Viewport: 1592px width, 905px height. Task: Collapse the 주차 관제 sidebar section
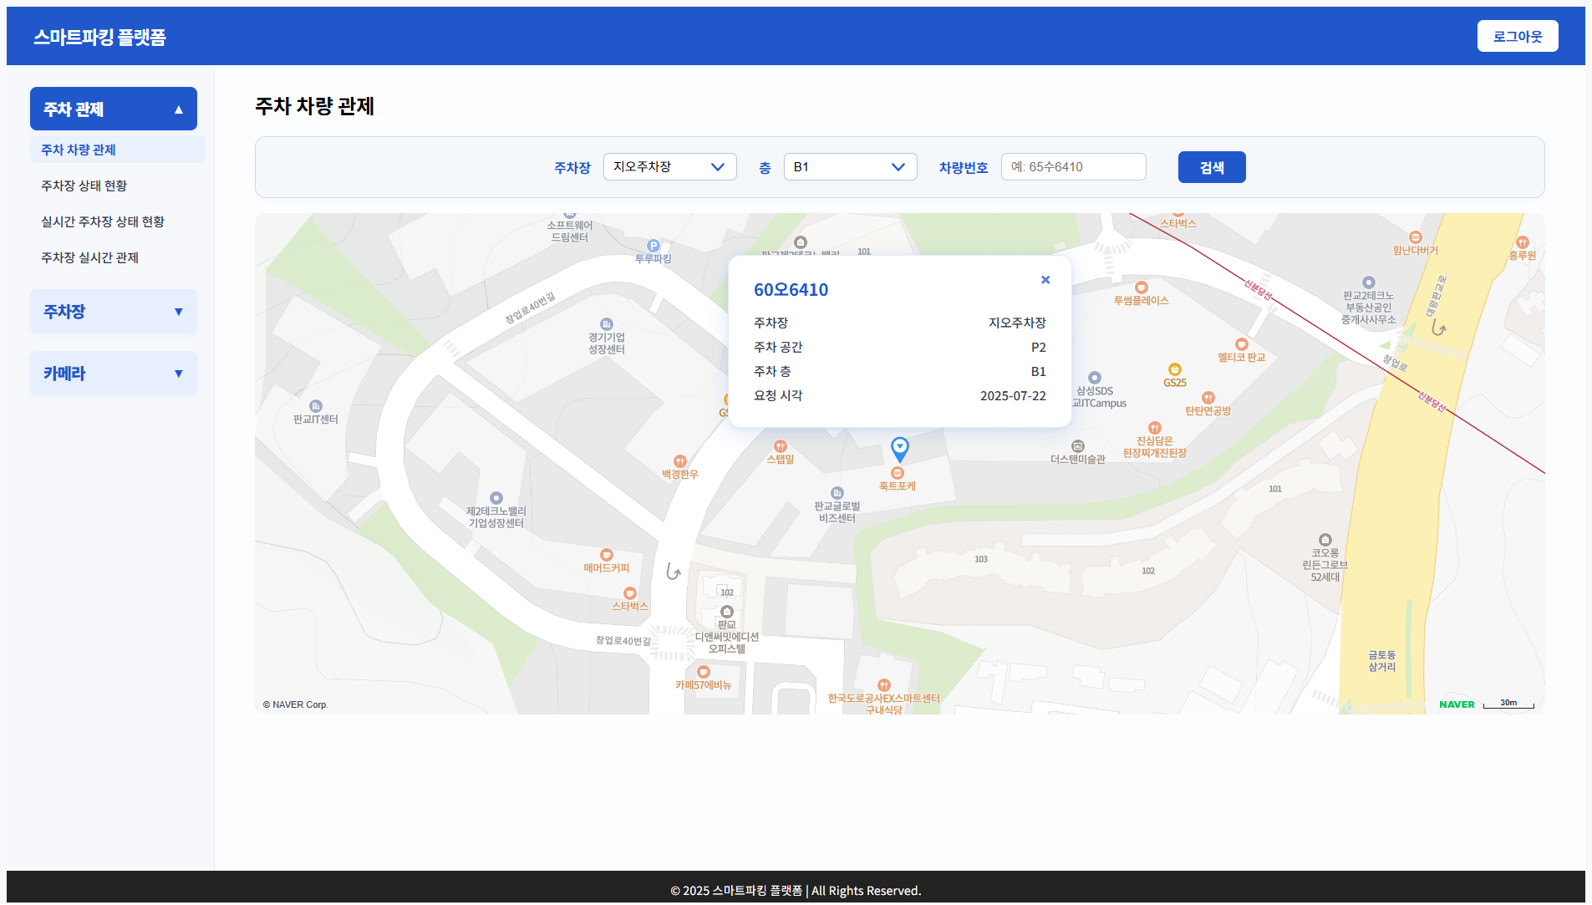point(114,109)
